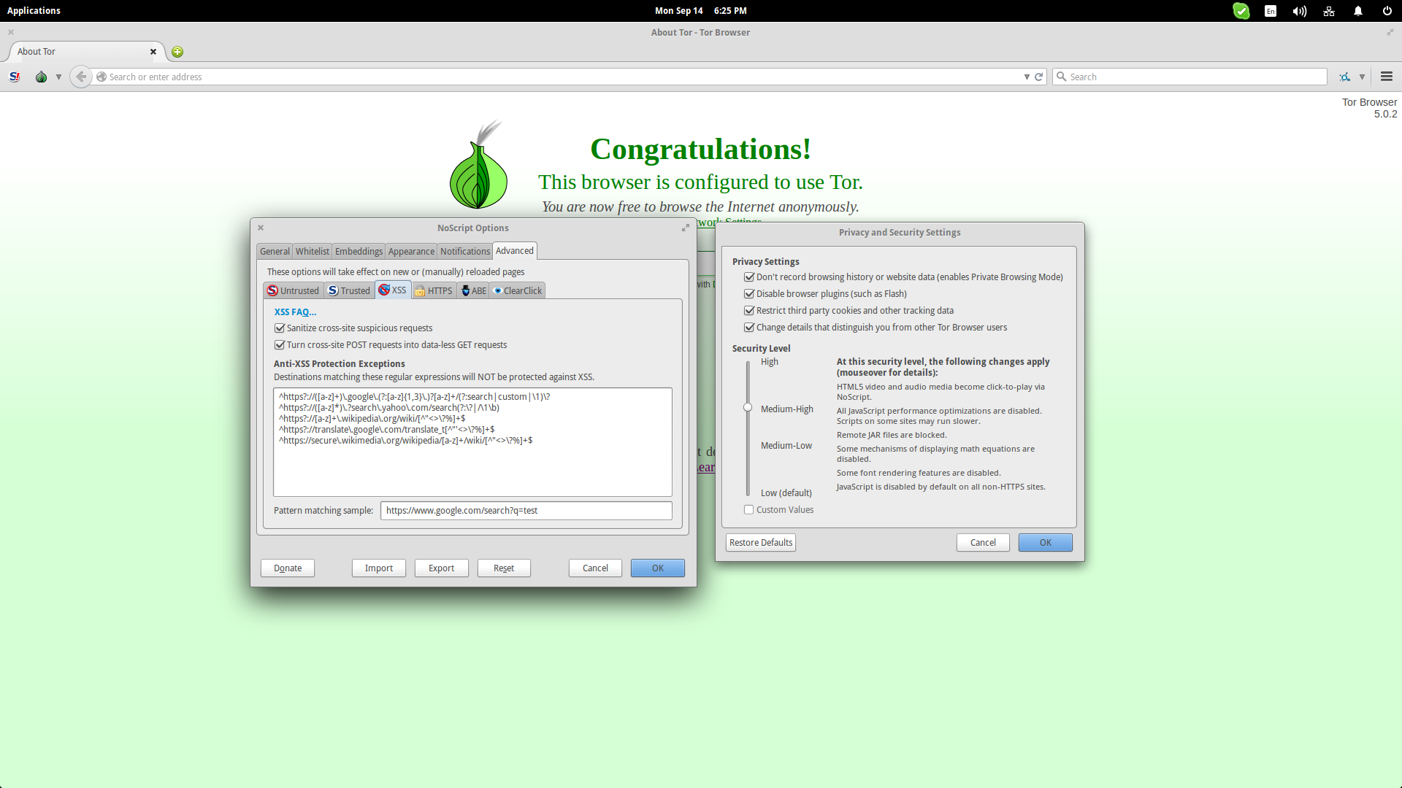The height and width of the screenshot is (788, 1402).
Task: Open the Untrusted sub-tab
Action: 293,290
